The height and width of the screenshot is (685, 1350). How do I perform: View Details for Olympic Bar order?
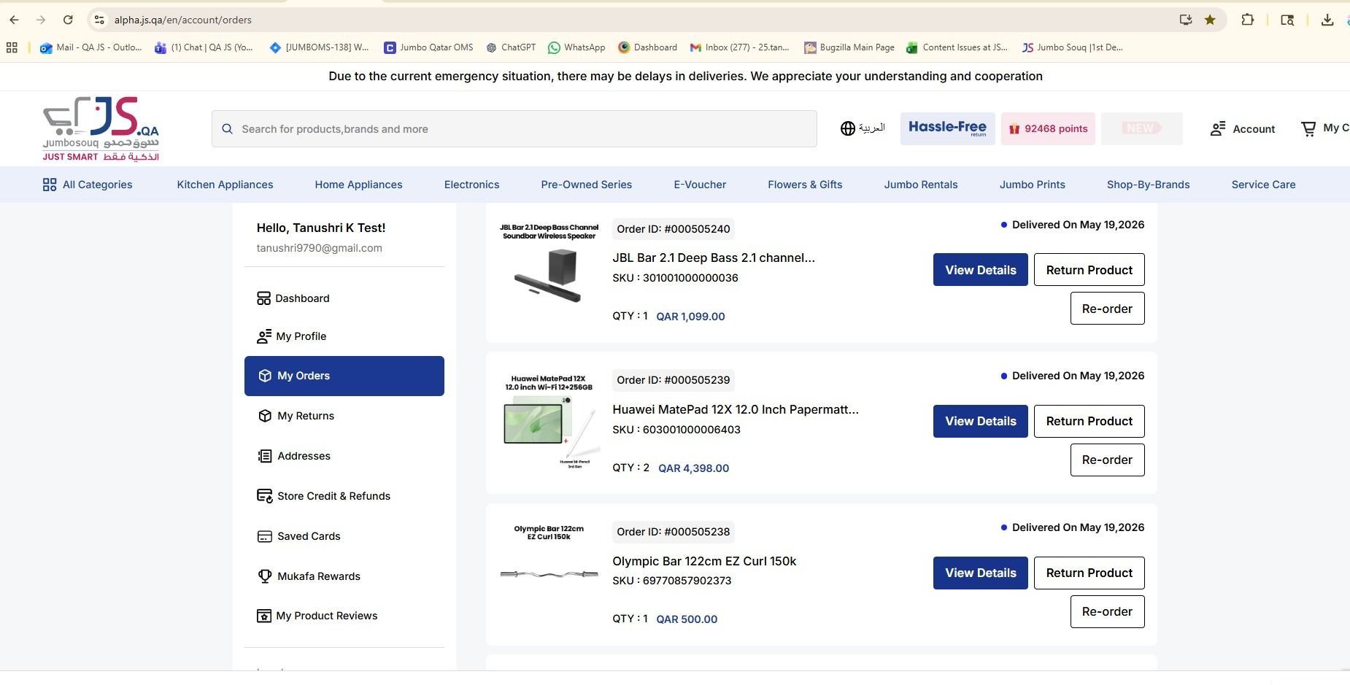pyautogui.click(x=980, y=573)
